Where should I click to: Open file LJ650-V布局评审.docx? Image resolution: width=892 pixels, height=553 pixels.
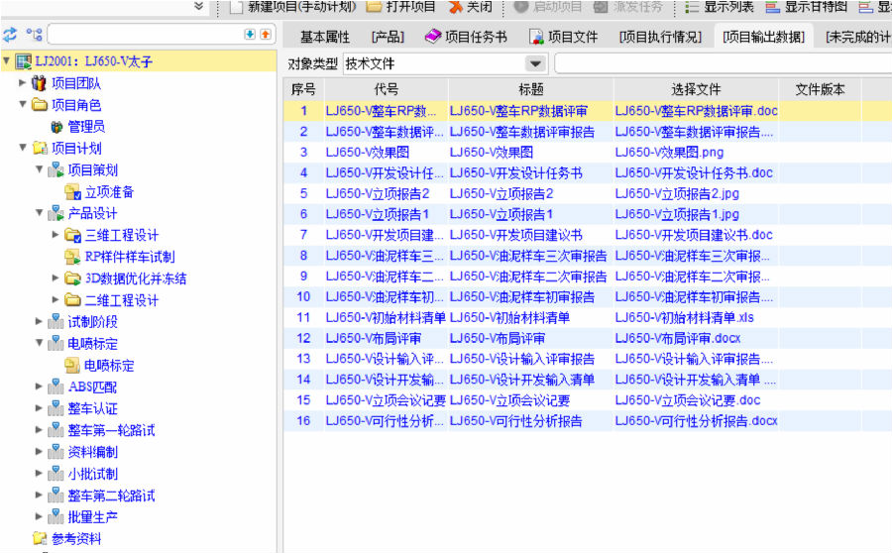[x=678, y=339]
